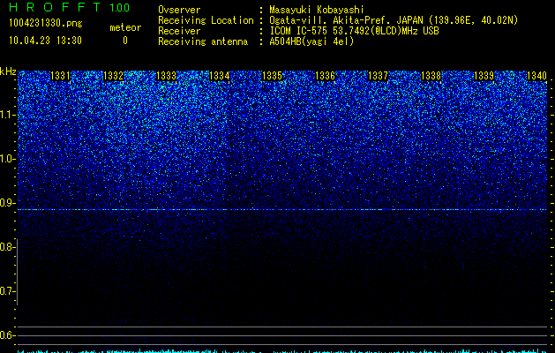The image size is (555, 353).
Task: Click the Receiving antenna label
Action: click(203, 41)
